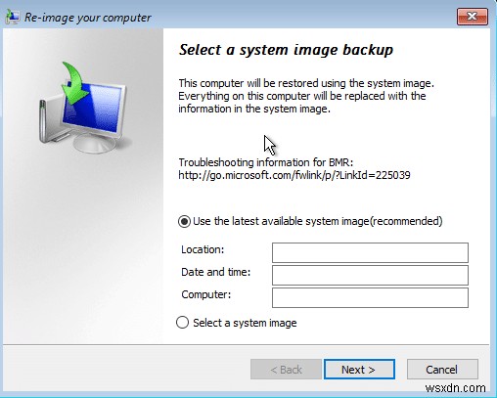
Task: Click the title bar window icon
Action: pyautogui.click(x=13, y=17)
